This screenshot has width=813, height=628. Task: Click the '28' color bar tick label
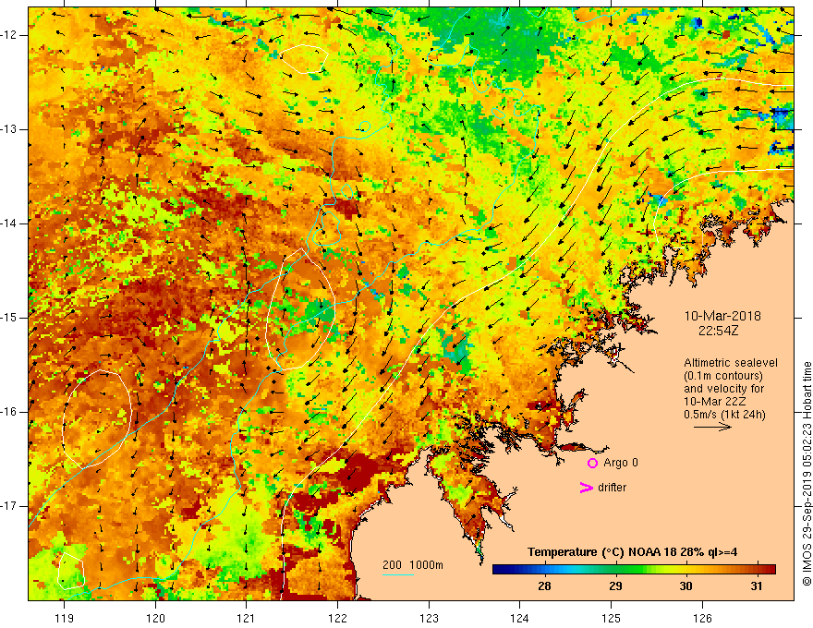point(544,586)
